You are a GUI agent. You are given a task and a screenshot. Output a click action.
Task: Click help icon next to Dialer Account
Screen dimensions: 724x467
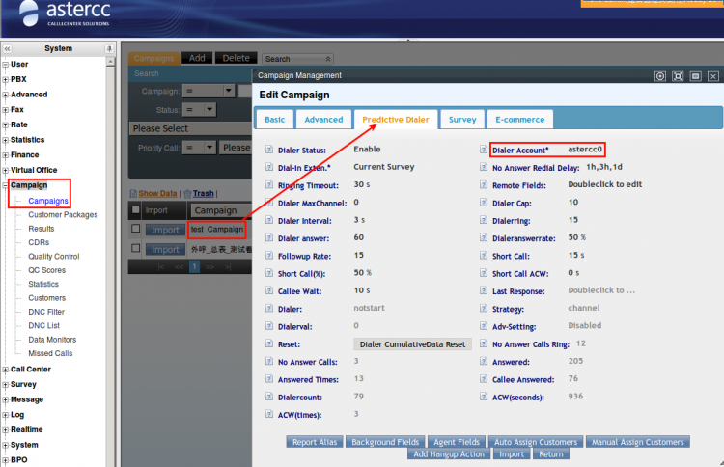point(484,151)
